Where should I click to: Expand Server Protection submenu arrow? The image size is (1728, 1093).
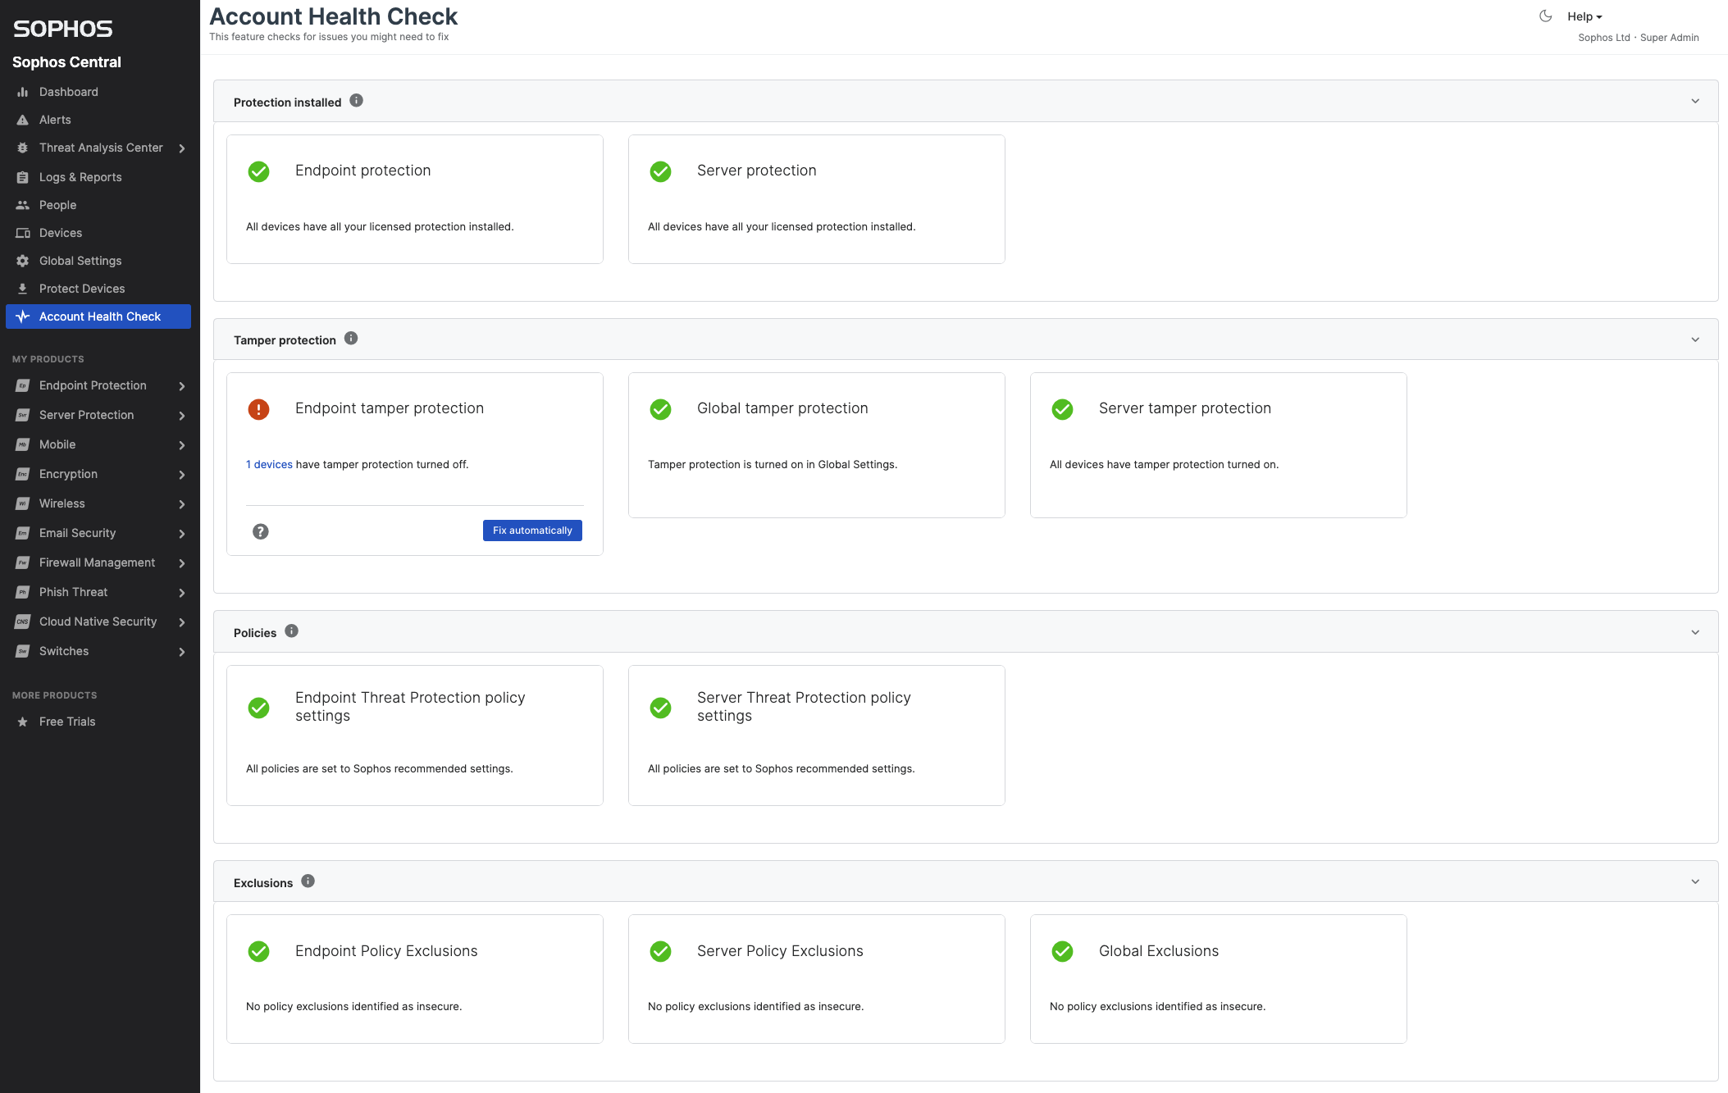click(182, 416)
